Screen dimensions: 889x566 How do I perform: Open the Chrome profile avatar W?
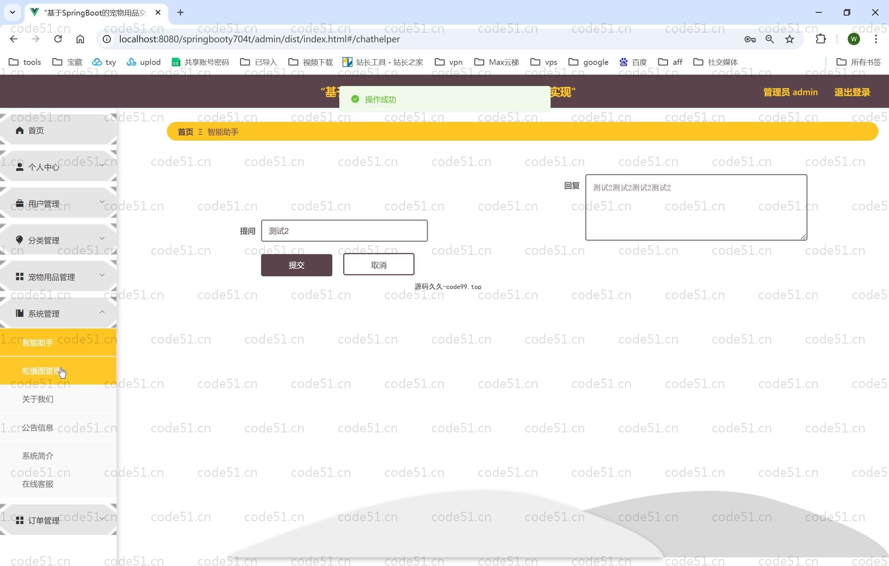[x=854, y=39]
